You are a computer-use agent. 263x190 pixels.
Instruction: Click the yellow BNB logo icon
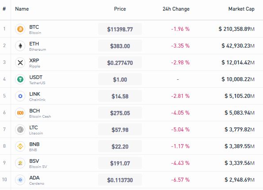coord(20,146)
